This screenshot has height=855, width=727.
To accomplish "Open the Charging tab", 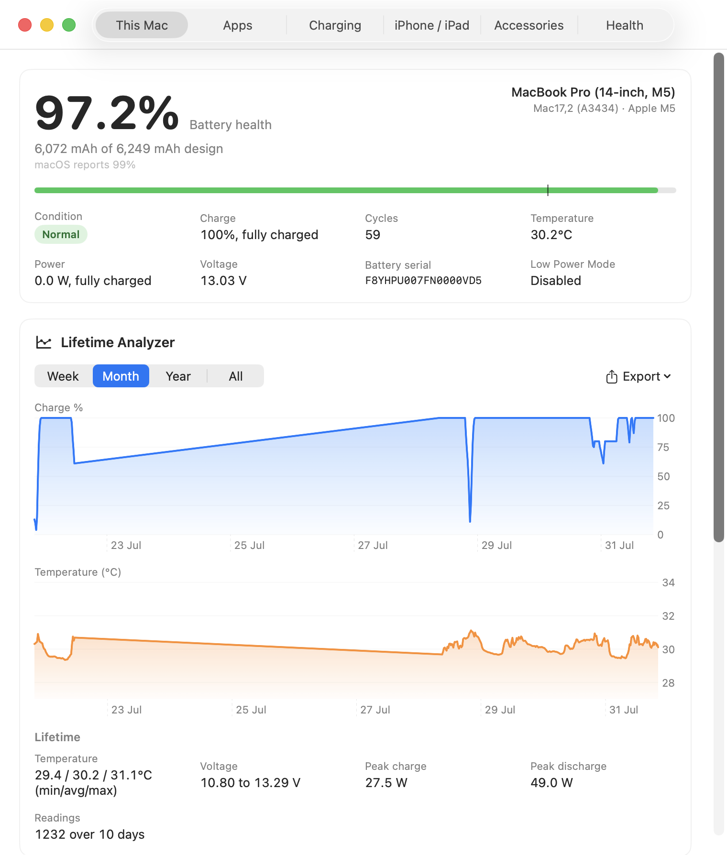I will 335,25.
